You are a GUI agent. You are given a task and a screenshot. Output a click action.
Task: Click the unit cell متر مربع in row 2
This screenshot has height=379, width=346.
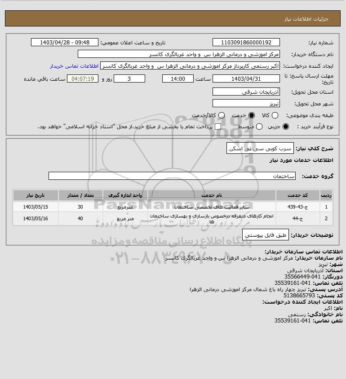point(125,218)
